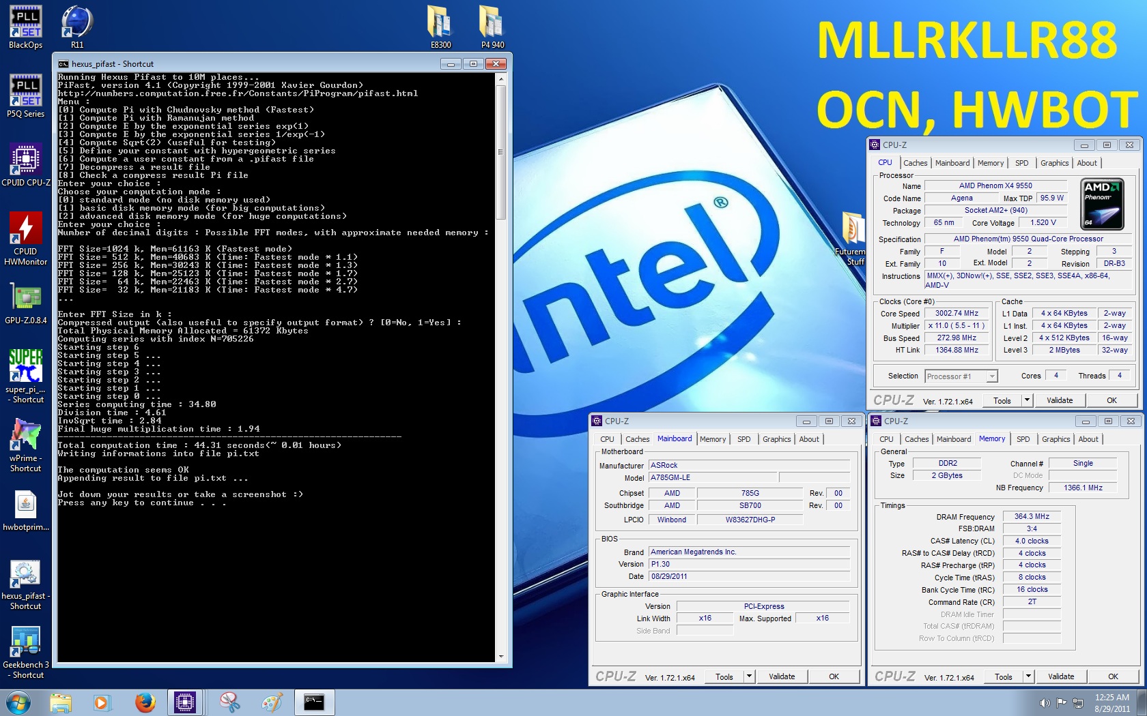Open the hexus_pifast shortcut desktop icon
This screenshot has height=716, width=1147.
(x=25, y=584)
